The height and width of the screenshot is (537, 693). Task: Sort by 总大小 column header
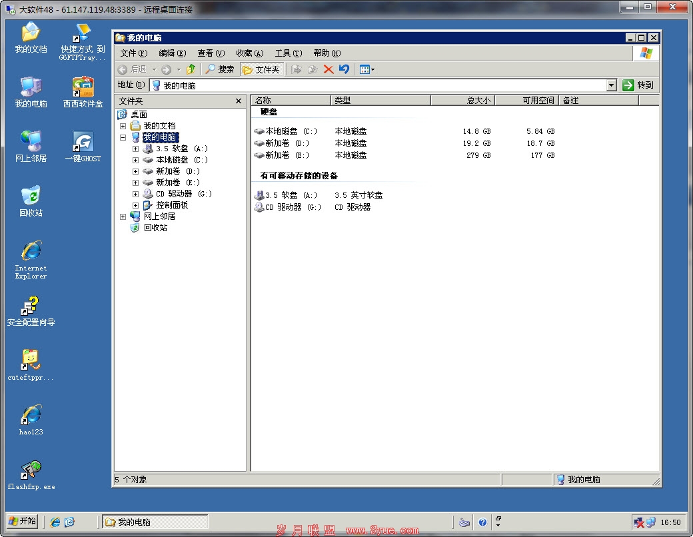(x=462, y=101)
